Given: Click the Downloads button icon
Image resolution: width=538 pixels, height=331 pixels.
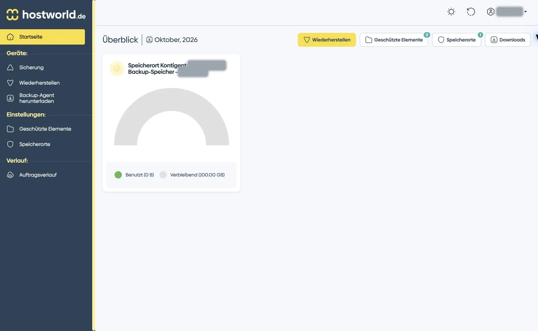Looking at the screenshot, I should pyautogui.click(x=494, y=40).
